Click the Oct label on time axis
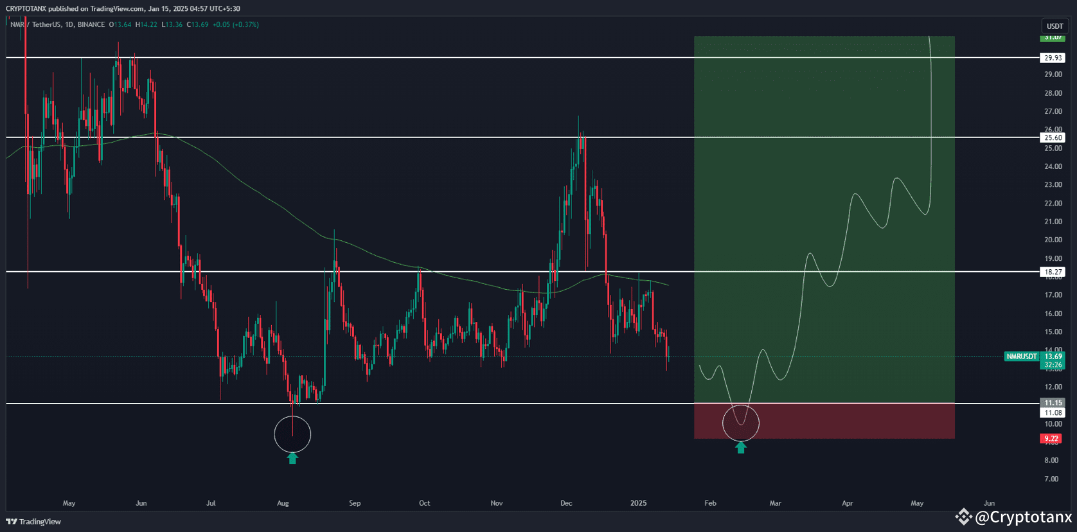 tap(425, 503)
